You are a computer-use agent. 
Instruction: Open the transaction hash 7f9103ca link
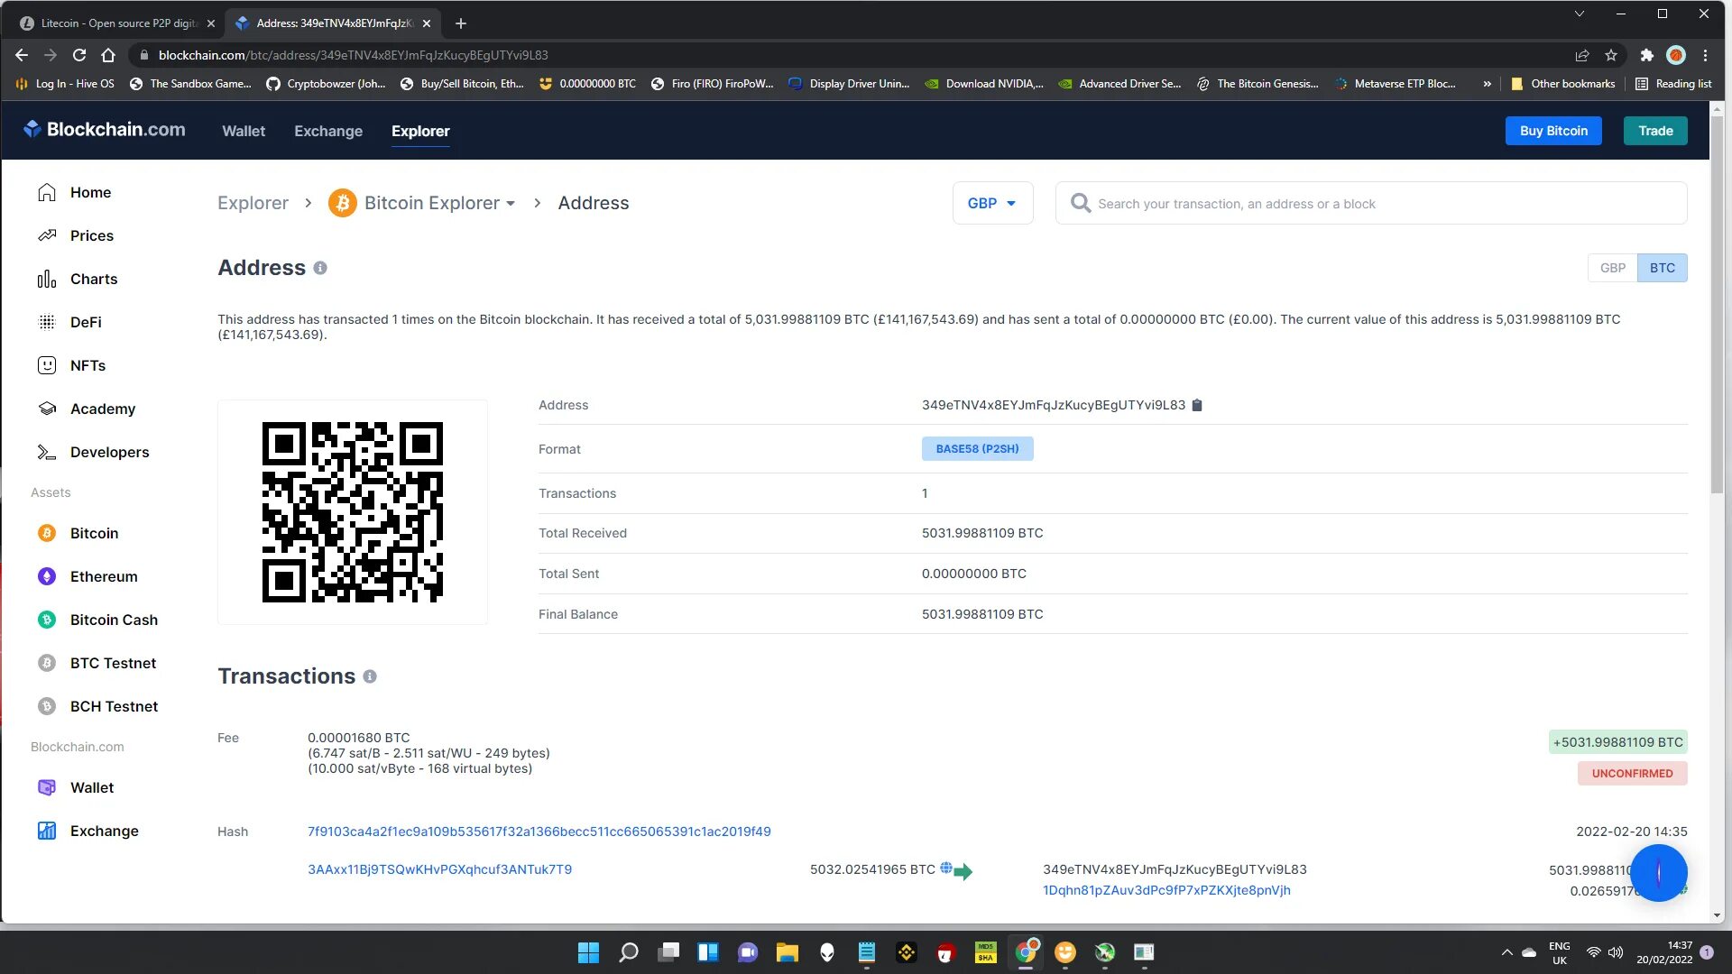point(539,832)
